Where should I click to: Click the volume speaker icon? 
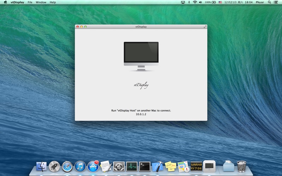[x=201, y=2]
